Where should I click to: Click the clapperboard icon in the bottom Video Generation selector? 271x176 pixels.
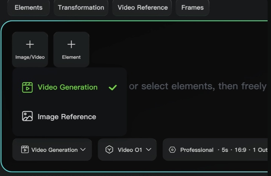tap(25, 150)
